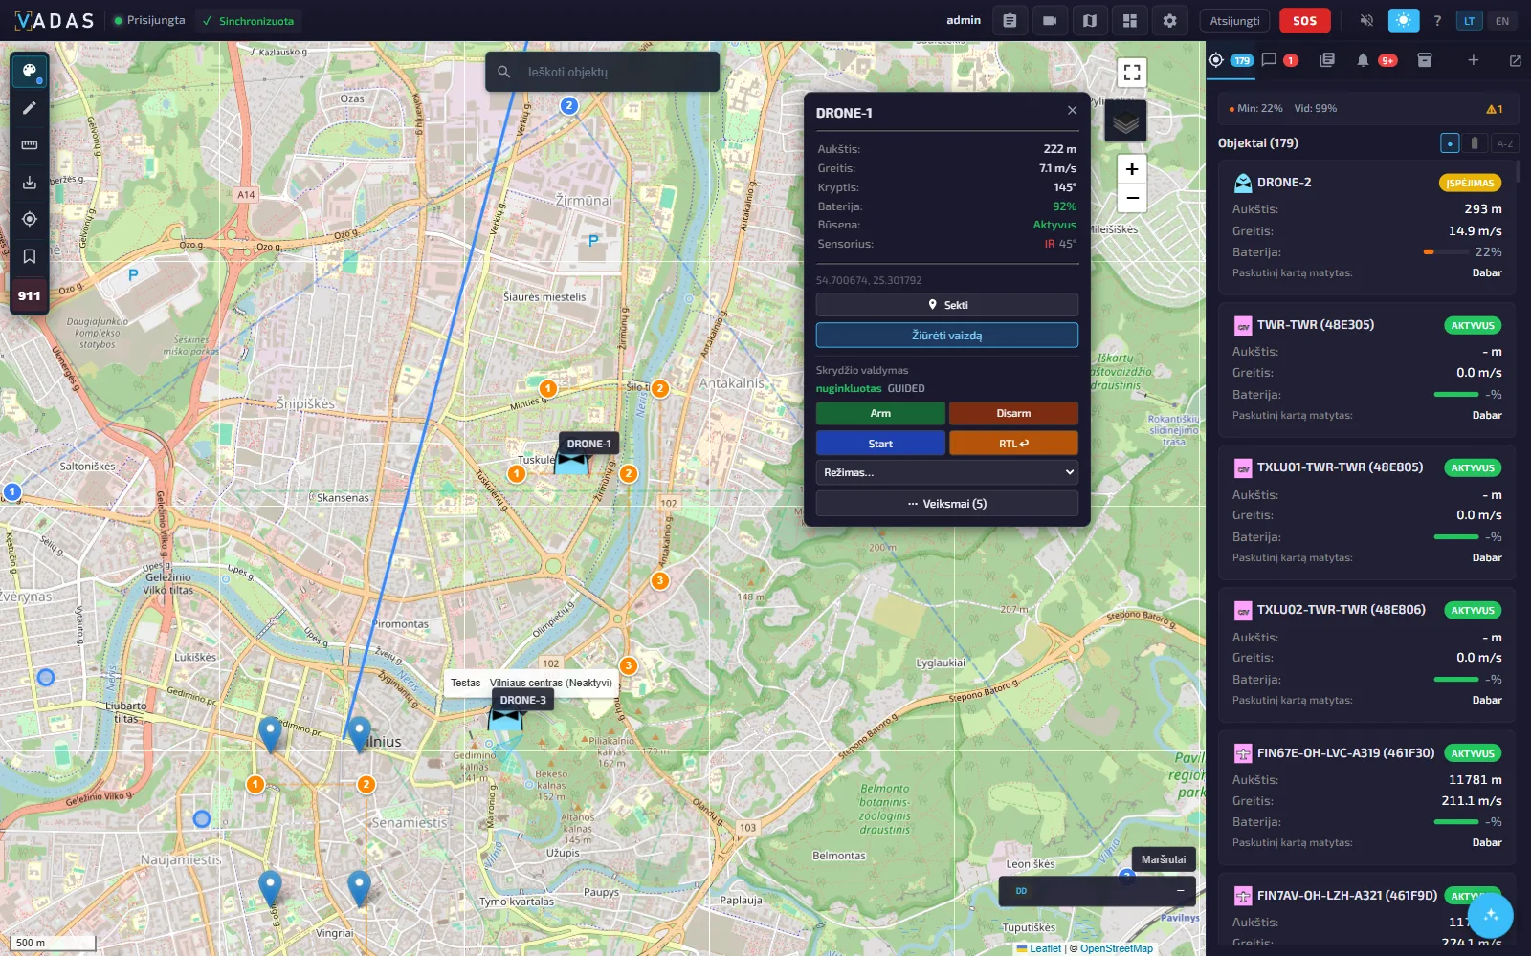The width and height of the screenshot is (1531, 956).
Task: Select the pencil draw tool
Action: [x=30, y=108]
